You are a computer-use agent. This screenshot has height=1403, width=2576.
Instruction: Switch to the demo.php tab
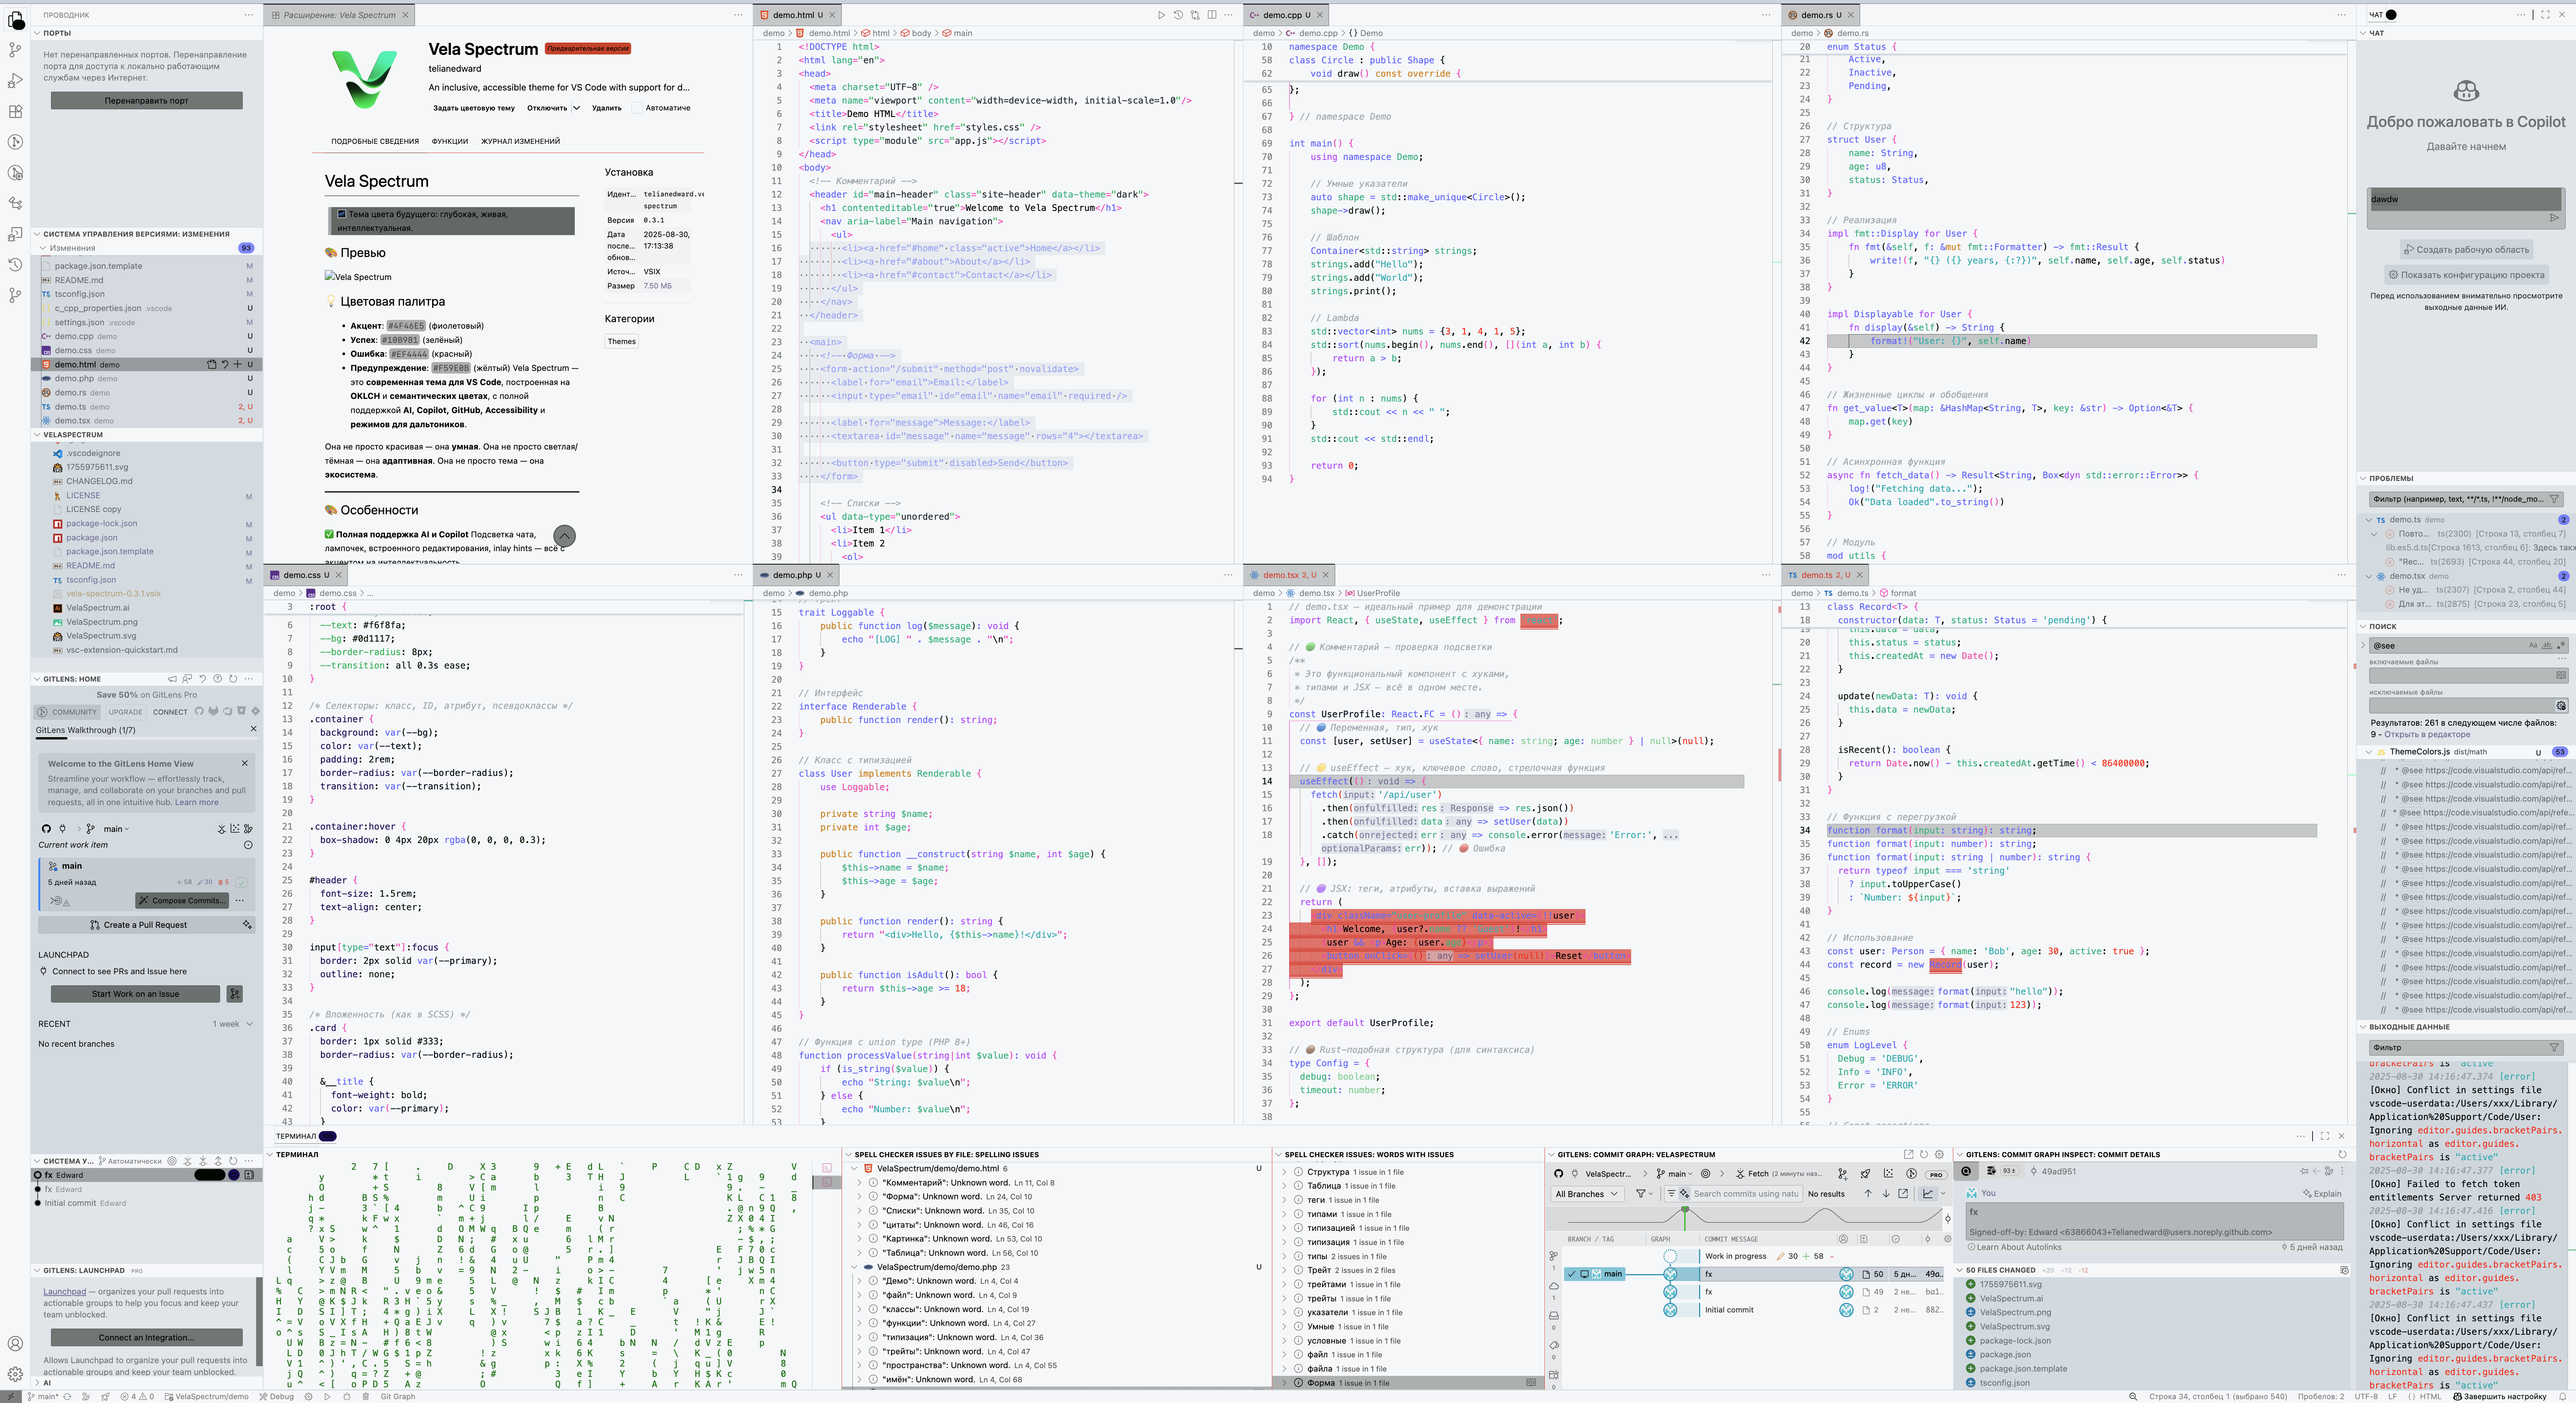point(796,575)
